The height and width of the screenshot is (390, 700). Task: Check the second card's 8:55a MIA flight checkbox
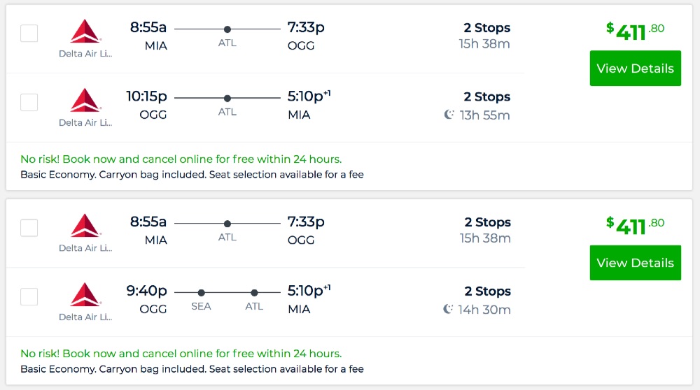coord(29,227)
